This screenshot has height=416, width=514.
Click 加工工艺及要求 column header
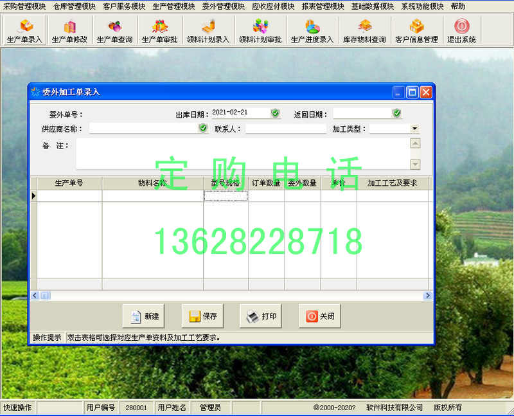point(393,183)
